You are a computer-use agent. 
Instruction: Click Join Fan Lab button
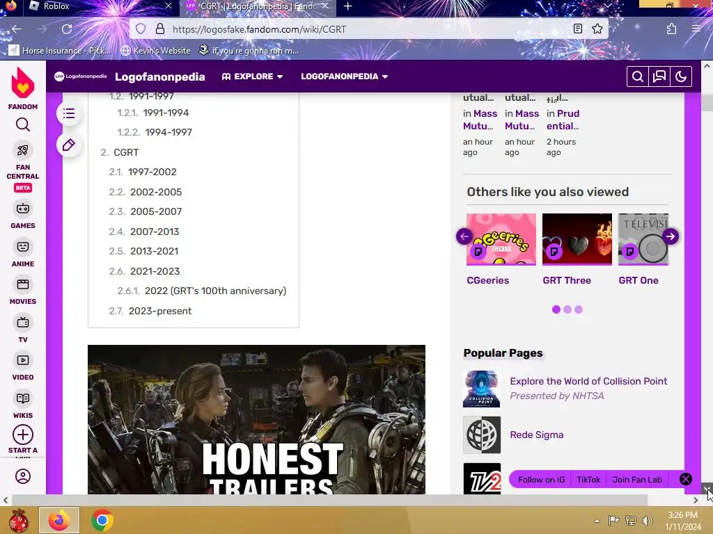point(637,480)
